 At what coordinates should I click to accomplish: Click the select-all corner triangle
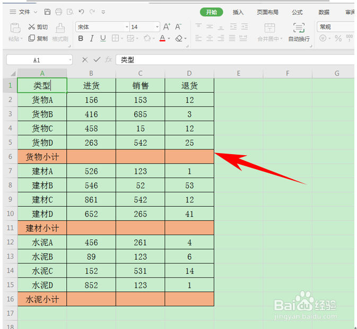coord(13,74)
